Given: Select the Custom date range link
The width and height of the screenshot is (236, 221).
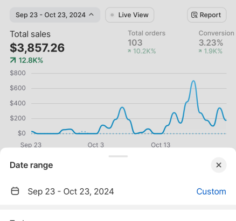Looking at the screenshot, I should [211, 191].
